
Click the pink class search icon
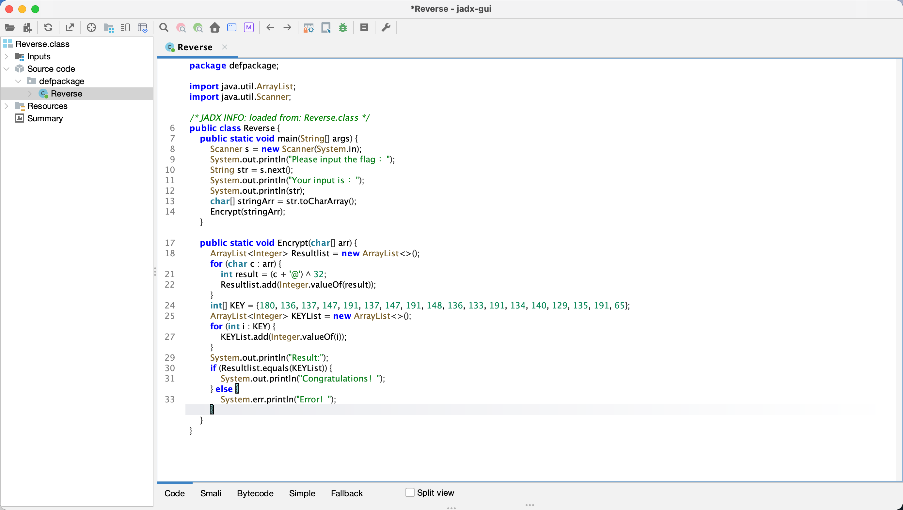click(181, 28)
